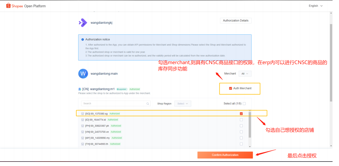Check the [MY] 69_14309990.my shop checkbox
The width and height of the screenshot is (339, 166).
[x=241, y=138]
